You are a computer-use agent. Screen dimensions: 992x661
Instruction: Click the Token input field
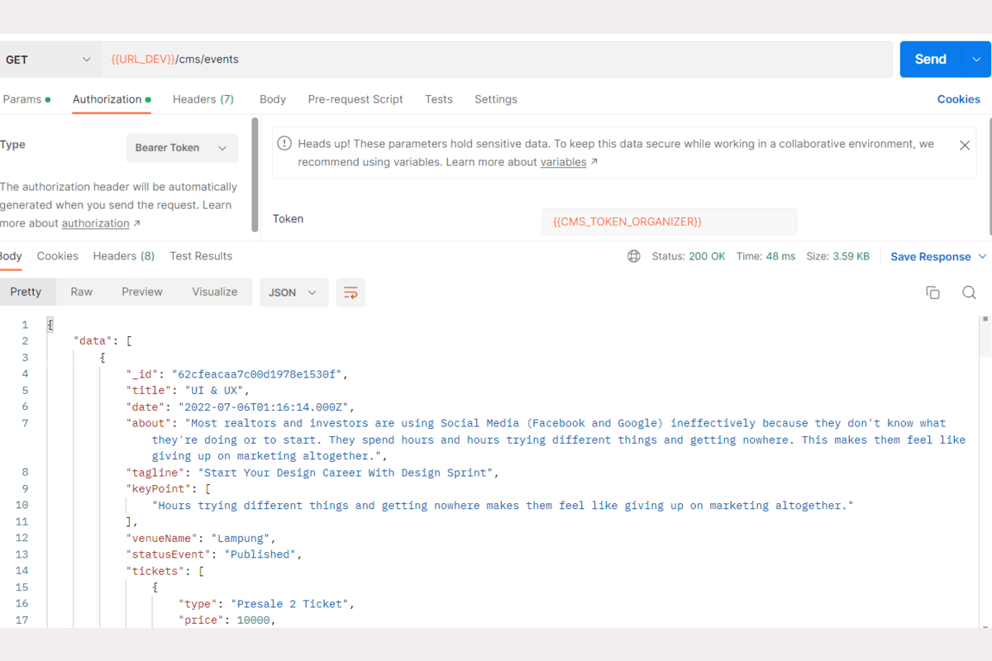669,221
